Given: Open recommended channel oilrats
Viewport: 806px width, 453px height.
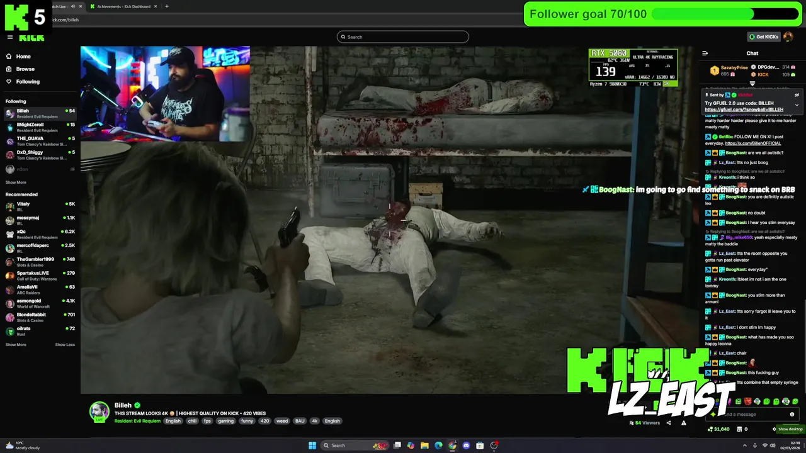Looking at the screenshot, I should coord(40,331).
